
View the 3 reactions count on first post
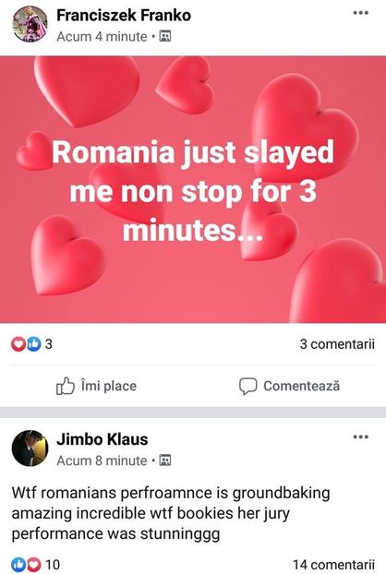tap(49, 344)
